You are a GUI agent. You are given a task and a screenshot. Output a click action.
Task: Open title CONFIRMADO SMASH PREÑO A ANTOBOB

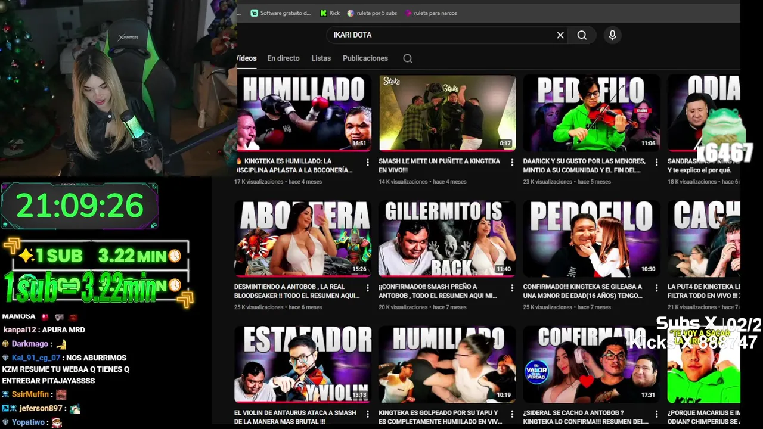[438, 291]
